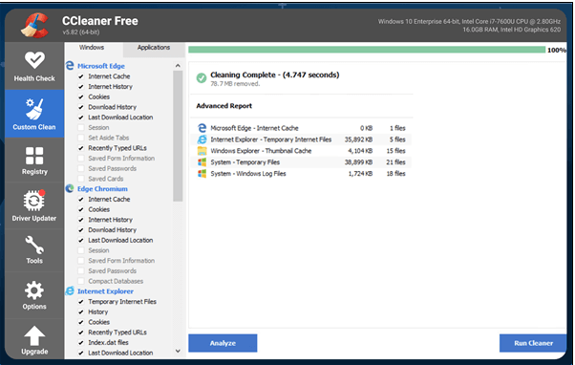Click the list's scroll down arrow
575x365 pixels.
178,351
